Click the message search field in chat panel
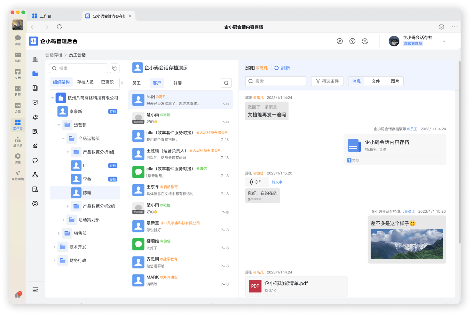The width and height of the screenshot is (472, 315). 276,81
